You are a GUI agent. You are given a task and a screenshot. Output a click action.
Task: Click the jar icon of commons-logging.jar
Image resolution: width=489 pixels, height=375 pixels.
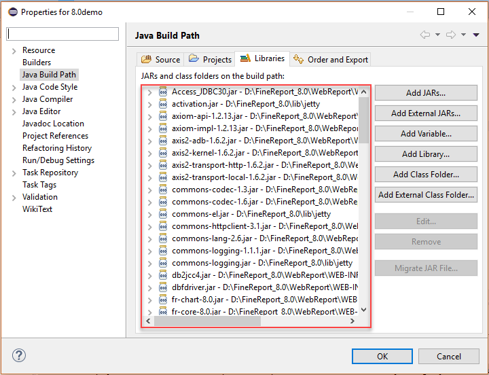pyautogui.click(x=163, y=263)
